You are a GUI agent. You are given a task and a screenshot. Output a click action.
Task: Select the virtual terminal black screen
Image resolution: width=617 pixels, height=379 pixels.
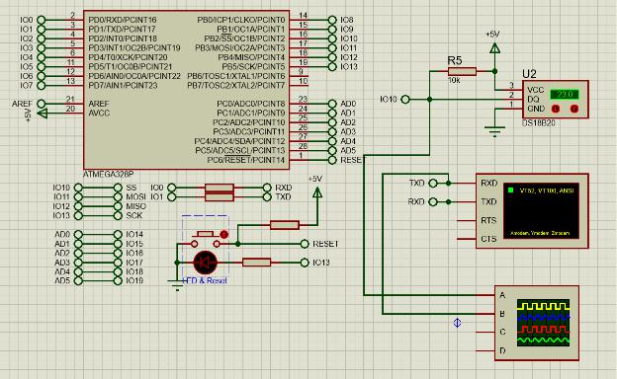coord(542,211)
